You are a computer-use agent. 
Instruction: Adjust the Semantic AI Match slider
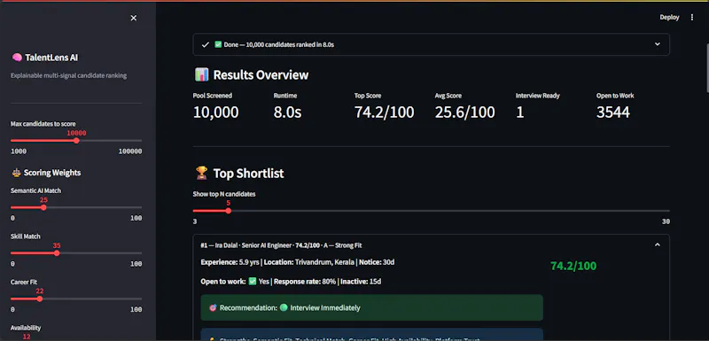tap(43, 208)
